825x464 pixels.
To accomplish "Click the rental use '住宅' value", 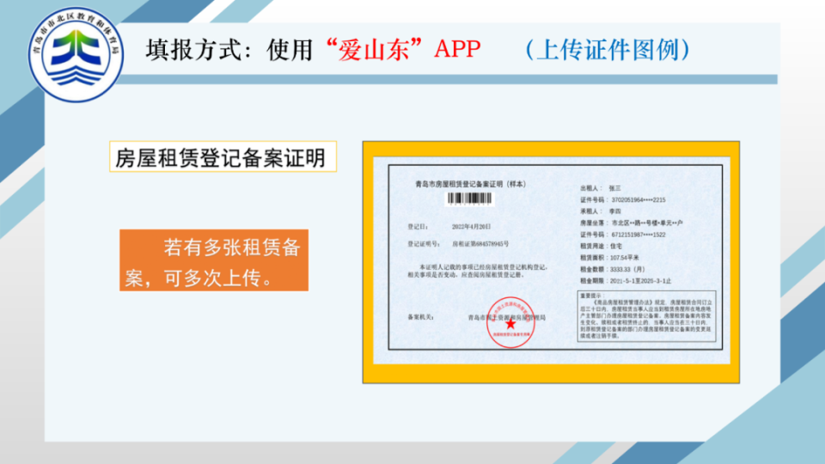I will pyautogui.click(x=615, y=247).
